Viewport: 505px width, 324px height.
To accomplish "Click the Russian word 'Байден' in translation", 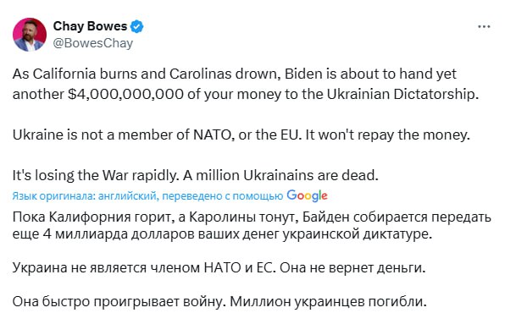I will (x=326, y=217).
